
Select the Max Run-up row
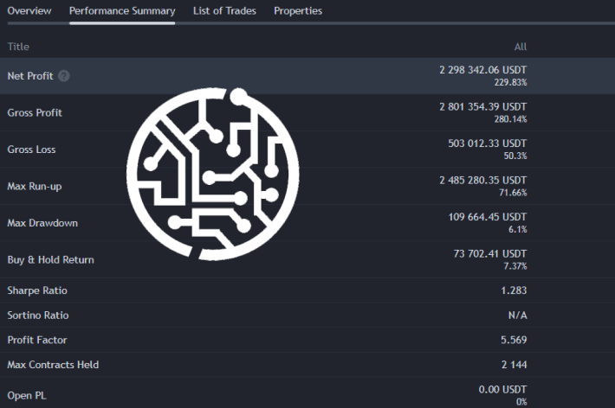click(307, 186)
